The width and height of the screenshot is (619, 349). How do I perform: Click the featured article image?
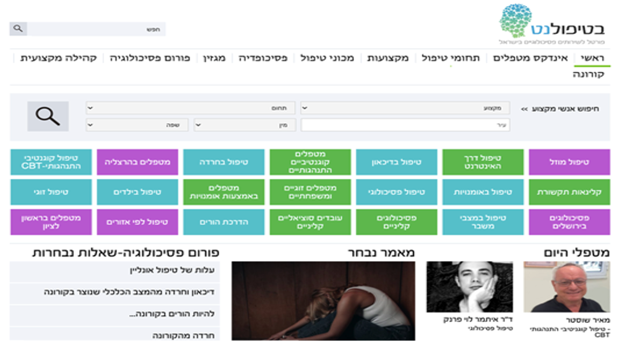pyautogui.click(x=323, y=301)
